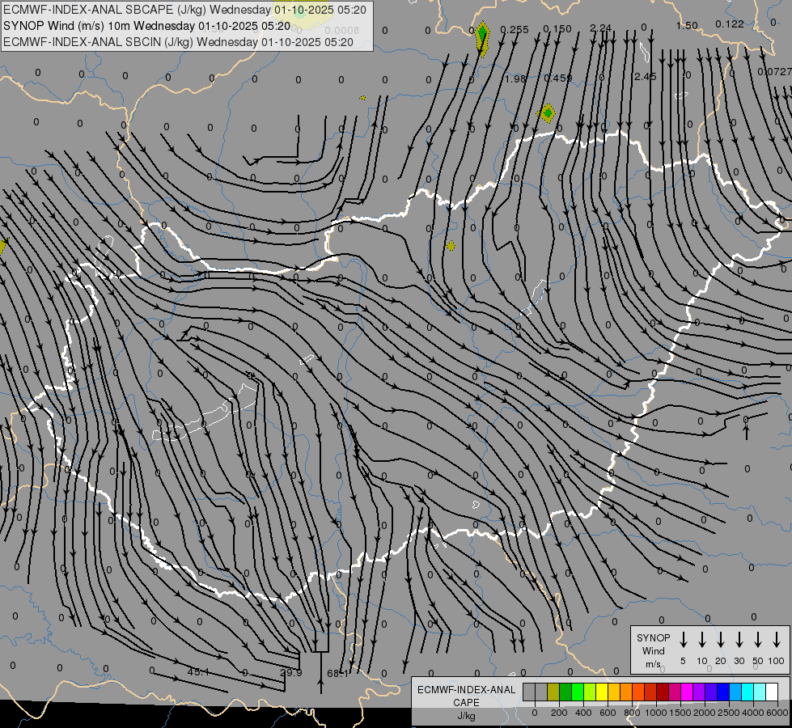Pick the white 6000 J/kg CAPE swatch
Image resolution: width=792 pixels, height=728 pixels.
(772, 692)
